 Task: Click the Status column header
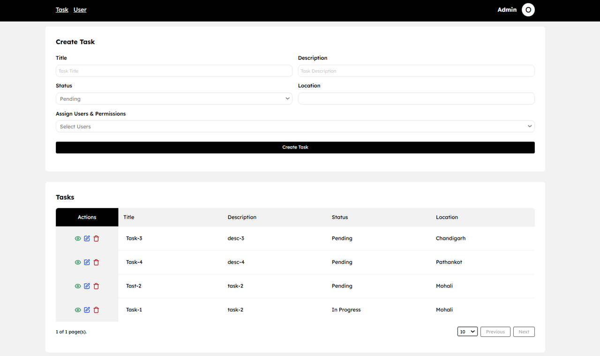click(340, 217)
